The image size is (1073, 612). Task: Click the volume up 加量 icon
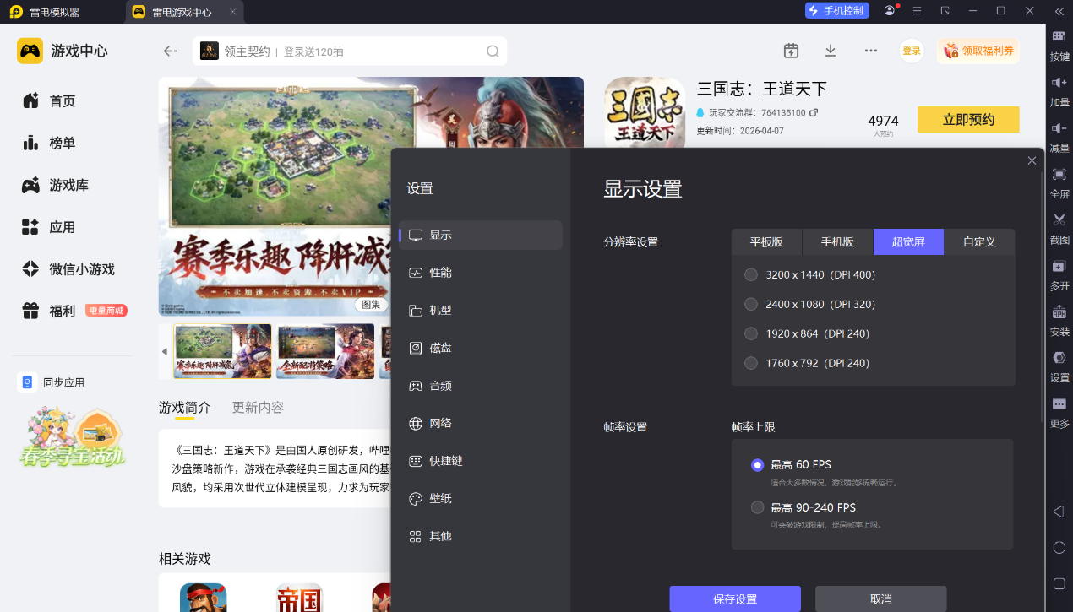pos(1059,83)
